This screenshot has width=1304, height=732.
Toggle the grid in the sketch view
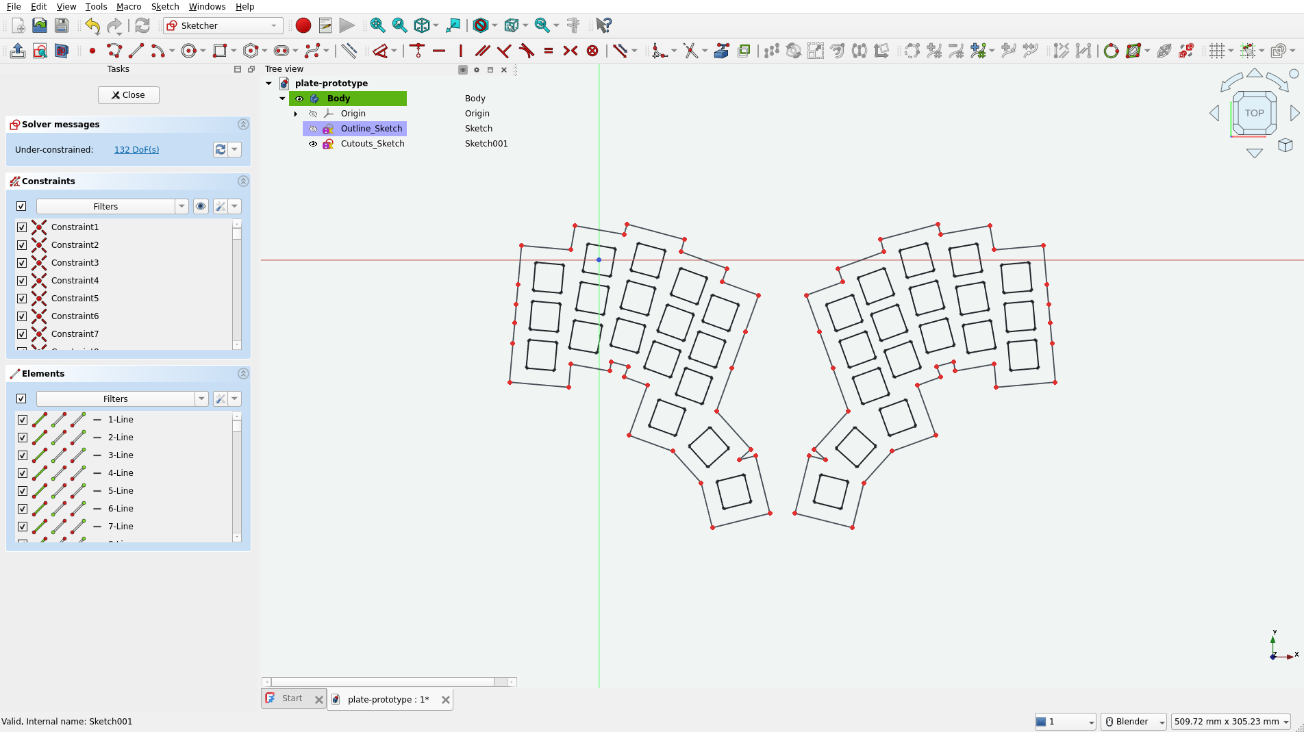[x=1218, y=51]
